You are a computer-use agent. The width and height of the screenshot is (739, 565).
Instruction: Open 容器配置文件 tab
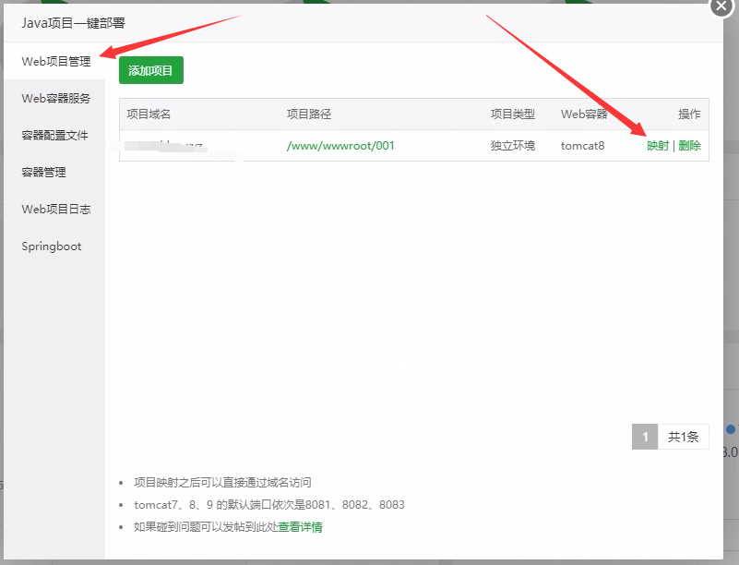pyautogui.click(x=54, y=136)
